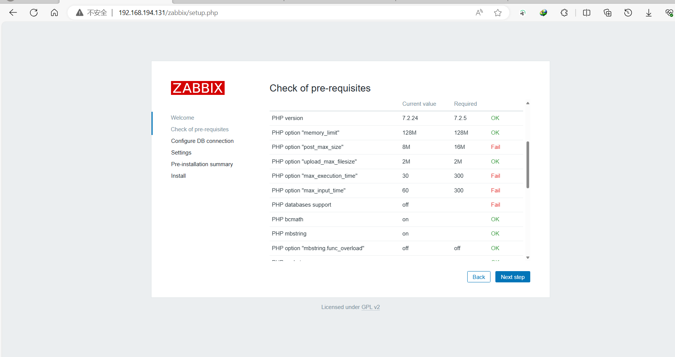Click the Fail status for max_execution_time
Viewport: 675px width, 357px height.
point(495,176)
